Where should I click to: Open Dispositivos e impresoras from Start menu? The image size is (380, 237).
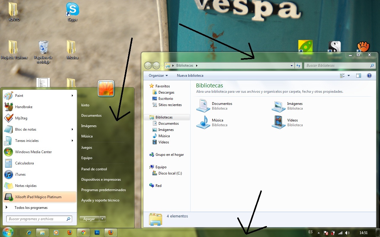coord(101,180)
